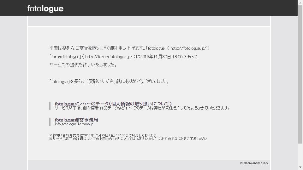Click the 平素は格別なご高配 greeting line

pyautogui.click(x=129, y=48)
